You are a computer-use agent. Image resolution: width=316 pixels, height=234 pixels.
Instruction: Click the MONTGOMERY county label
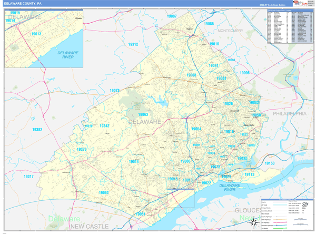pos(230,31)
